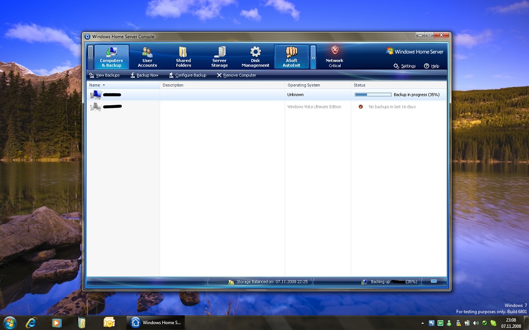Click the View Backups toolbar button
The height and width of the screenshot is (330, 529).
104,75
